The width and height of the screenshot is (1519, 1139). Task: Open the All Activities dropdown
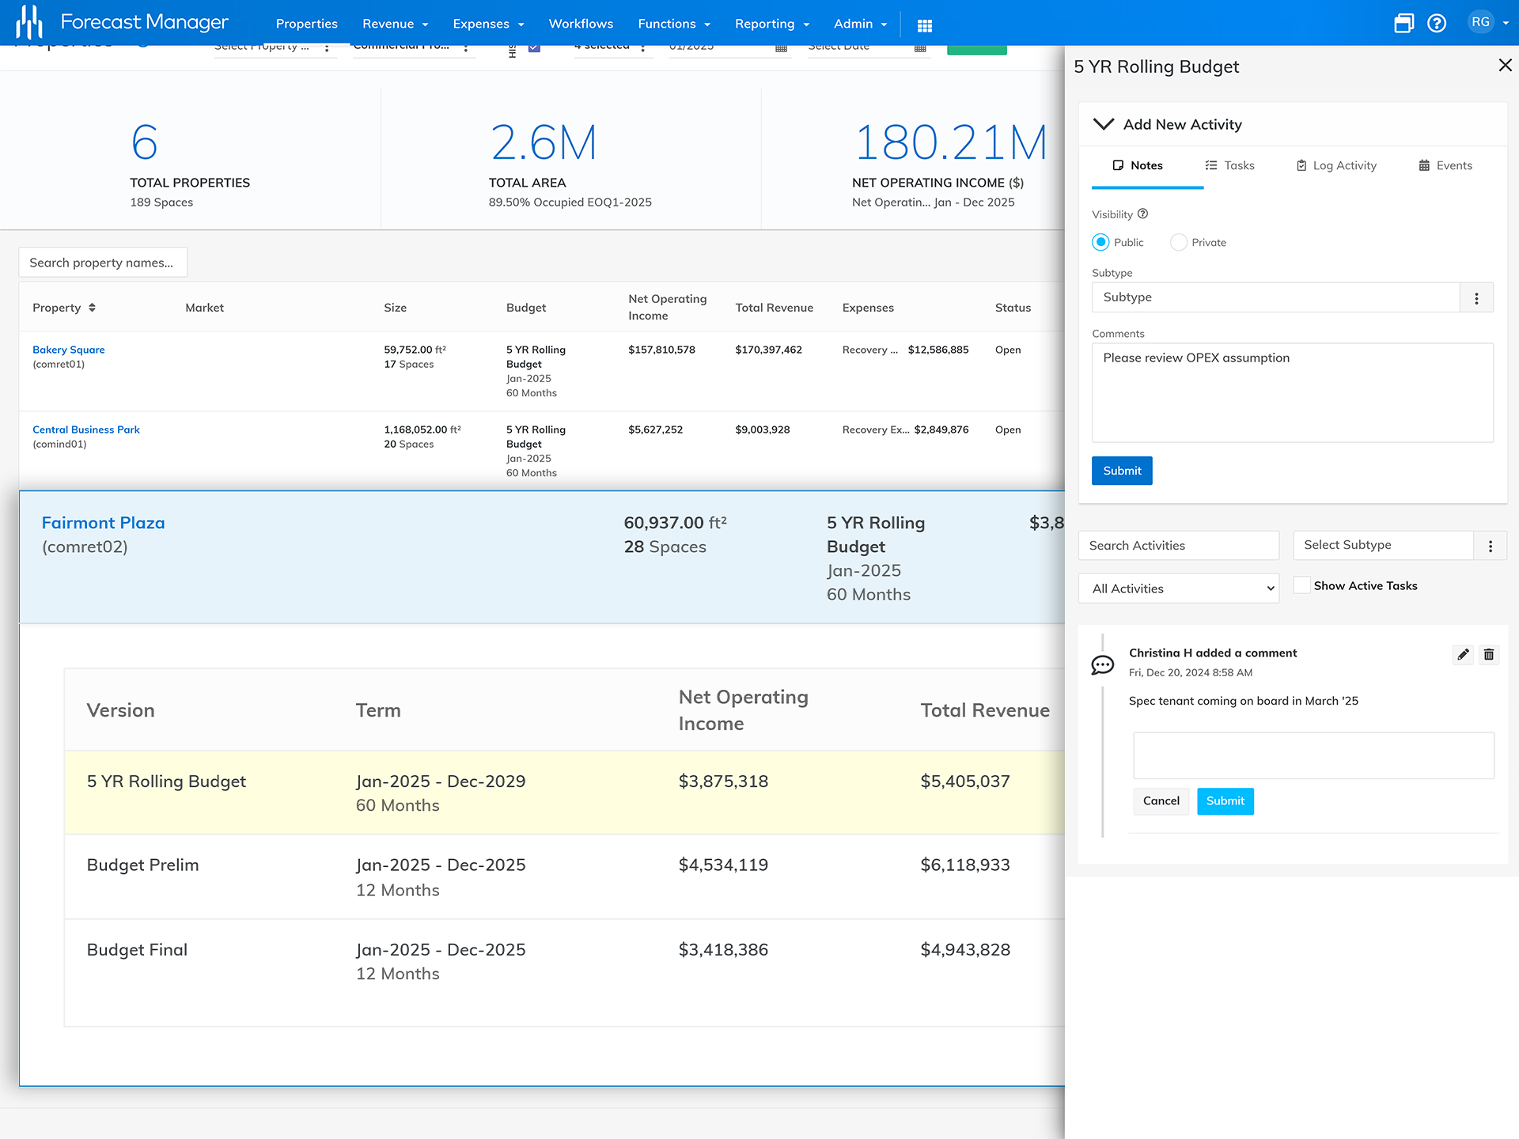1178,588
